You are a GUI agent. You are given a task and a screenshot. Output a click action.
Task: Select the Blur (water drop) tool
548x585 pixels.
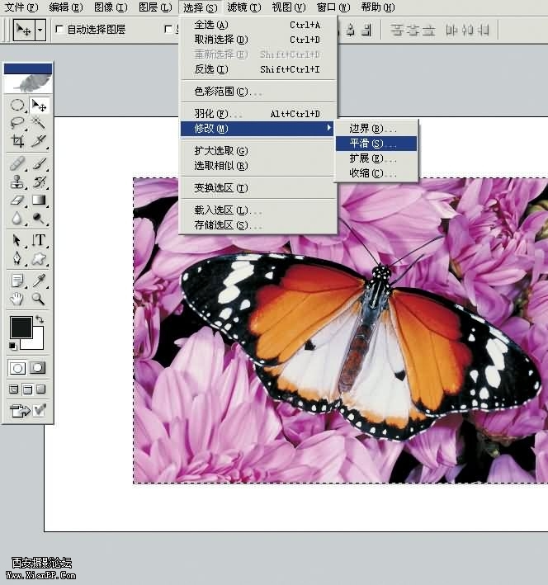point(17,218)
